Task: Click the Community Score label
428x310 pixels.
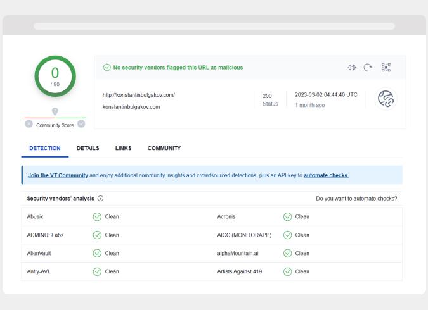Action: point(55,125)
